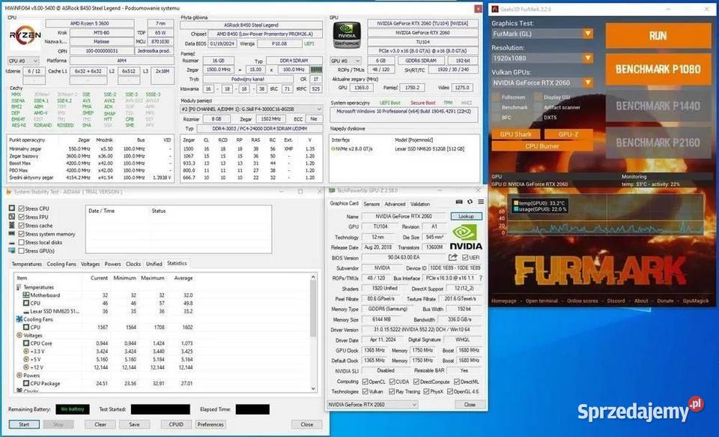719x437 pixels.
Task: Toggle the Fullscreen checkbox in FurMark
Action: [x=496, y=97]
